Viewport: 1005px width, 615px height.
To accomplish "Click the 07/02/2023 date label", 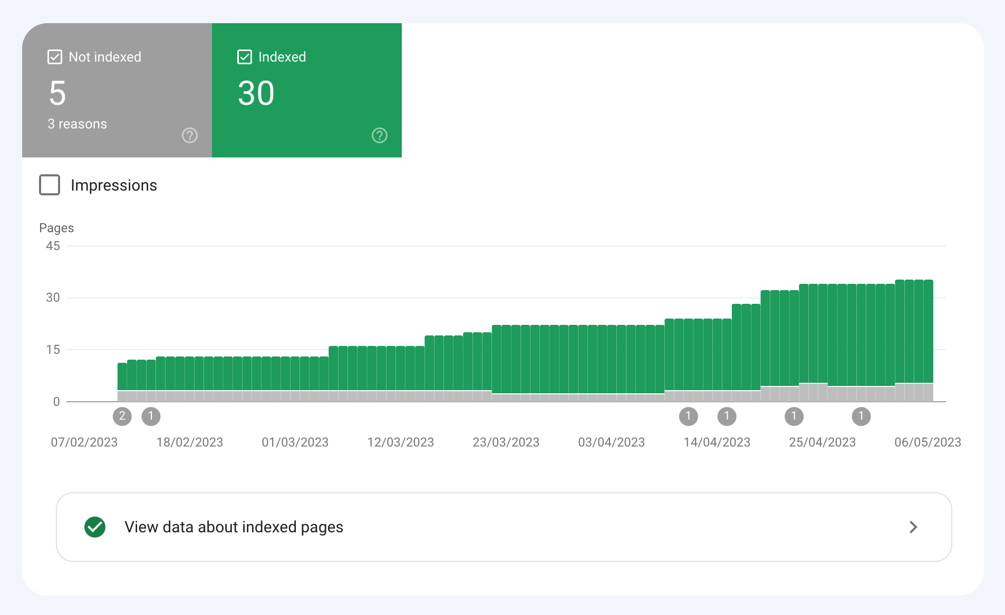I will click(84, 442).
